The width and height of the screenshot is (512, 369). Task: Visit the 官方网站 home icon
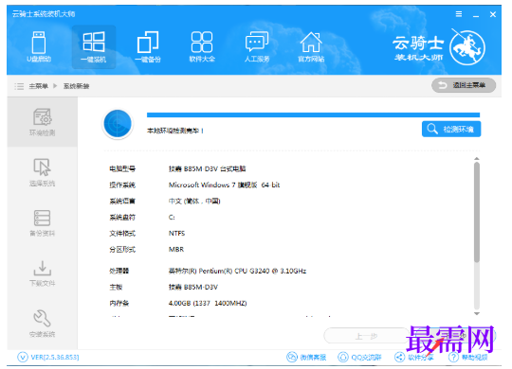click(311, 46)
